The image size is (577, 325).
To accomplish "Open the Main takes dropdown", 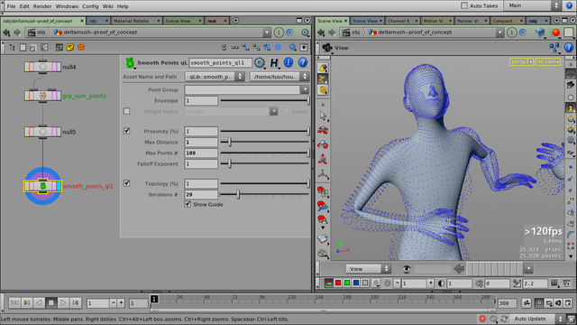I will tap(533, 5).
